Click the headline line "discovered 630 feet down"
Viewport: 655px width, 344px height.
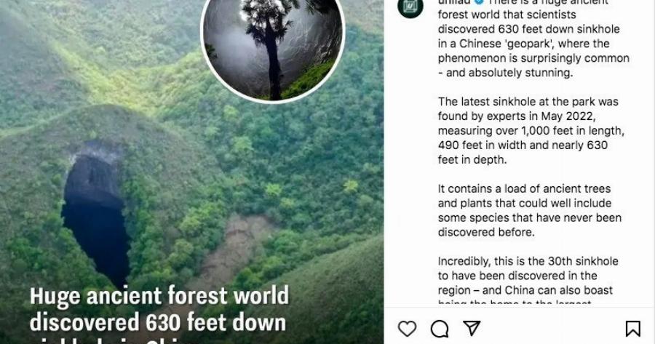tap(158, 322)
